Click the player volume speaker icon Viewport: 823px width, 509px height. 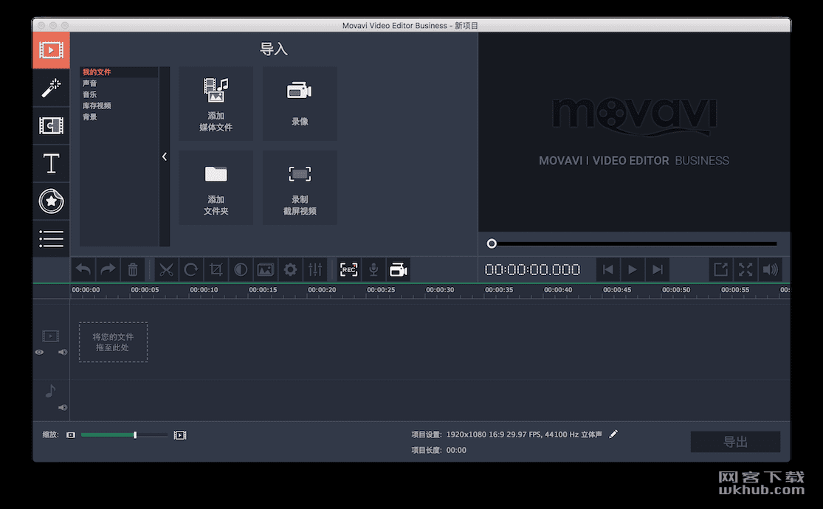coord(770,270)
